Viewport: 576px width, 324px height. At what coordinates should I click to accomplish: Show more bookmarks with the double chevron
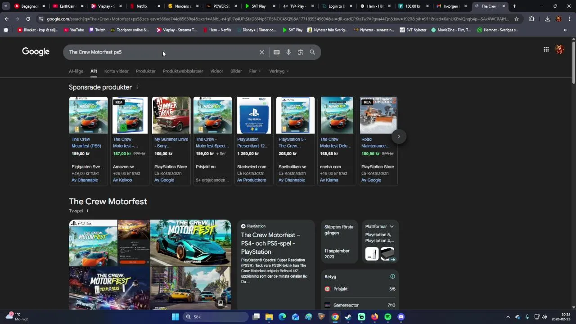565,30
